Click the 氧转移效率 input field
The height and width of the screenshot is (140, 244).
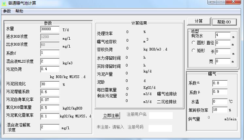220,110
